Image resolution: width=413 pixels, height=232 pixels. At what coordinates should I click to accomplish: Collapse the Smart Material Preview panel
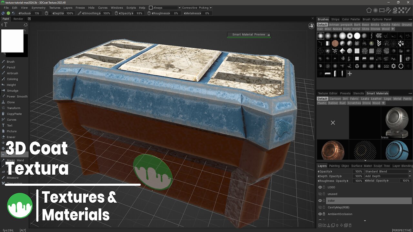pyautogui.click(x=269, y=35)
